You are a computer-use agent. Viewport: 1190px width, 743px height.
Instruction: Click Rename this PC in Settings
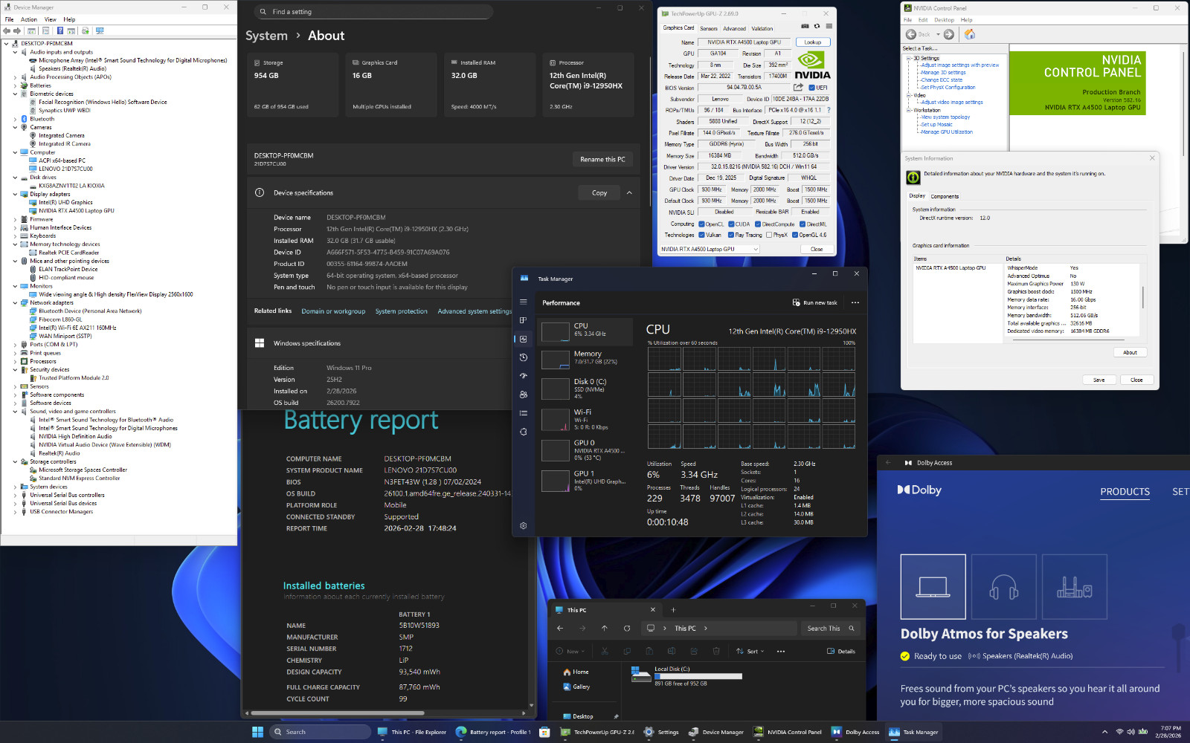[602, 159]
